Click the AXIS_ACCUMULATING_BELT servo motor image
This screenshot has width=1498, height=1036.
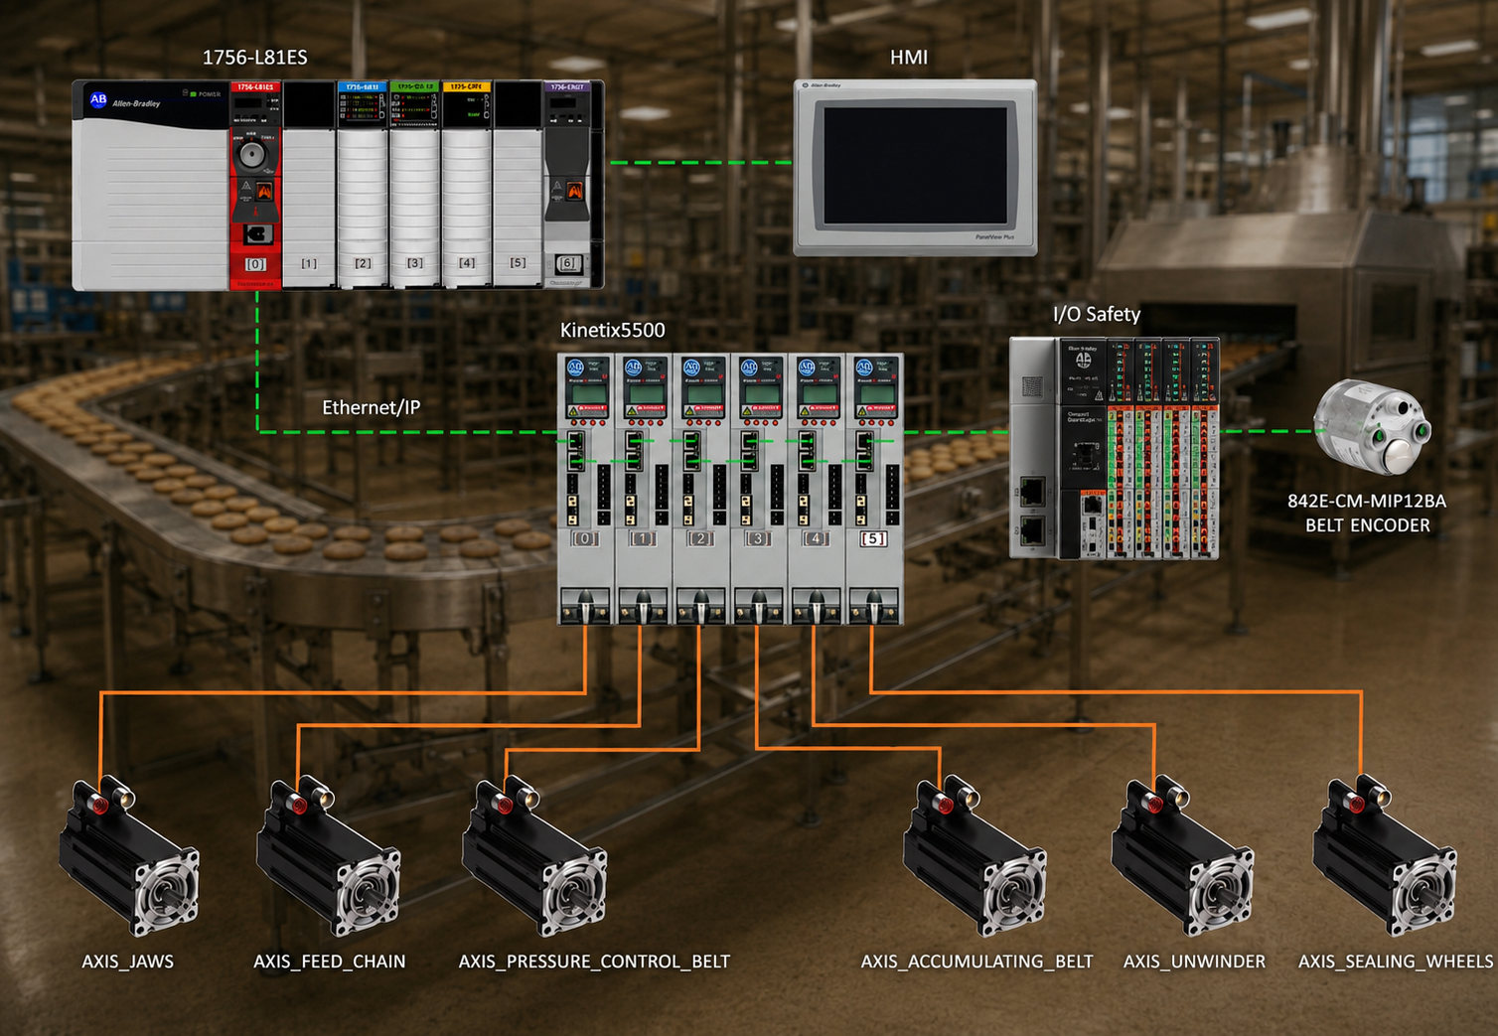coord(974,856)
